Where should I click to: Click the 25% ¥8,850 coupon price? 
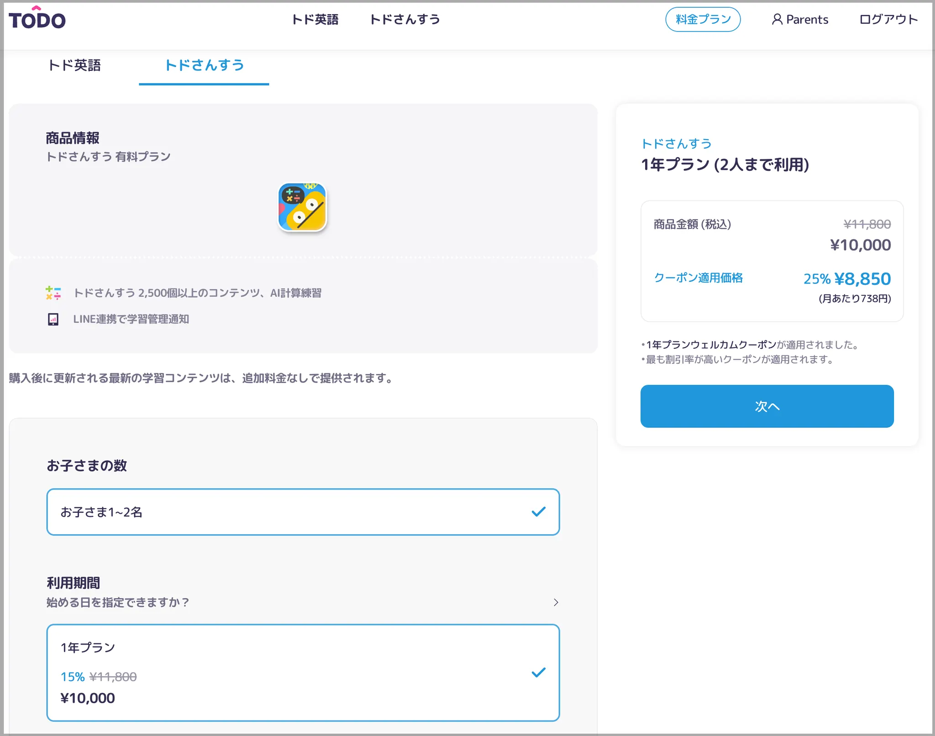(x=847, y=279)
